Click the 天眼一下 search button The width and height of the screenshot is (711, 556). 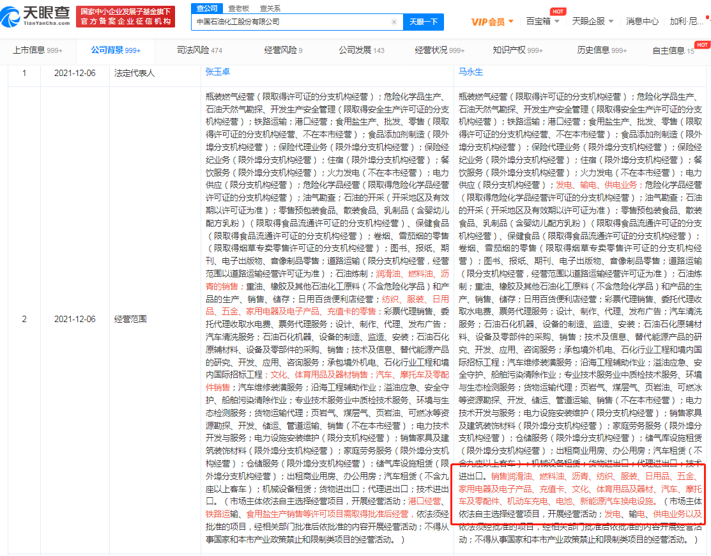[424, 22]
